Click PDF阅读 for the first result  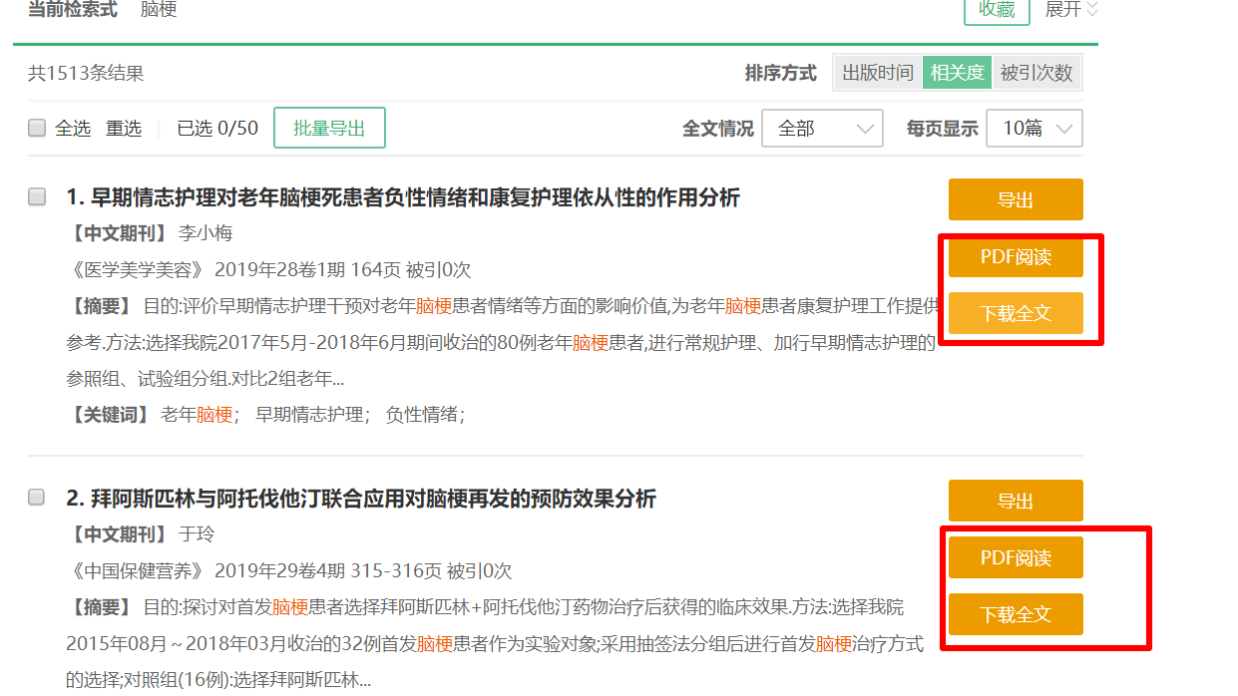click(1015, 257)
